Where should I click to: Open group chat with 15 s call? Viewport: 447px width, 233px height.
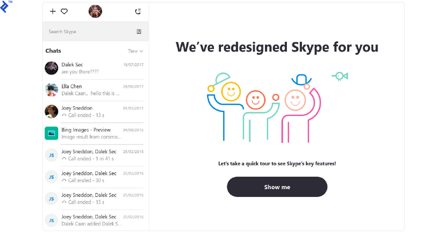click(94, 199)
